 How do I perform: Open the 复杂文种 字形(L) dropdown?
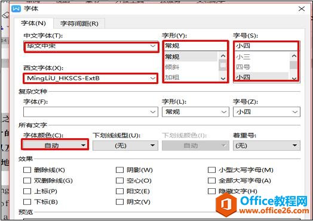195,112
